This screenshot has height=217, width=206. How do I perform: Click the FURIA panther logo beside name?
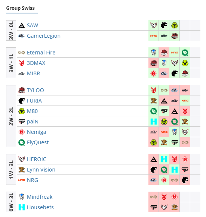(x=22, y=101)
